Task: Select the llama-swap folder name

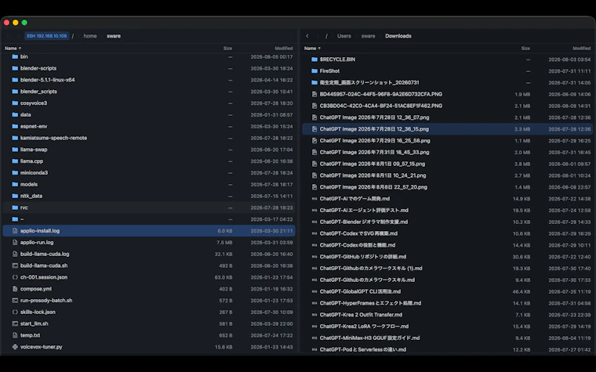Action: [34, 150]
